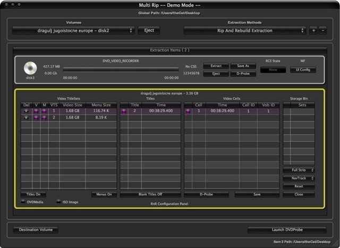
Task: Click the Menu Size column header
Action: click(101, 105)
